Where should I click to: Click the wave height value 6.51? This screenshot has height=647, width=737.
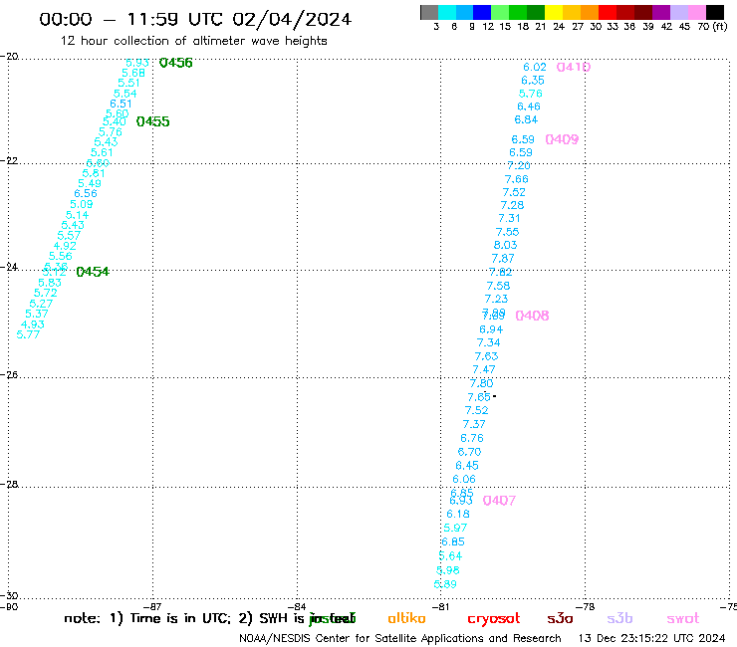(x=121, y=104)
